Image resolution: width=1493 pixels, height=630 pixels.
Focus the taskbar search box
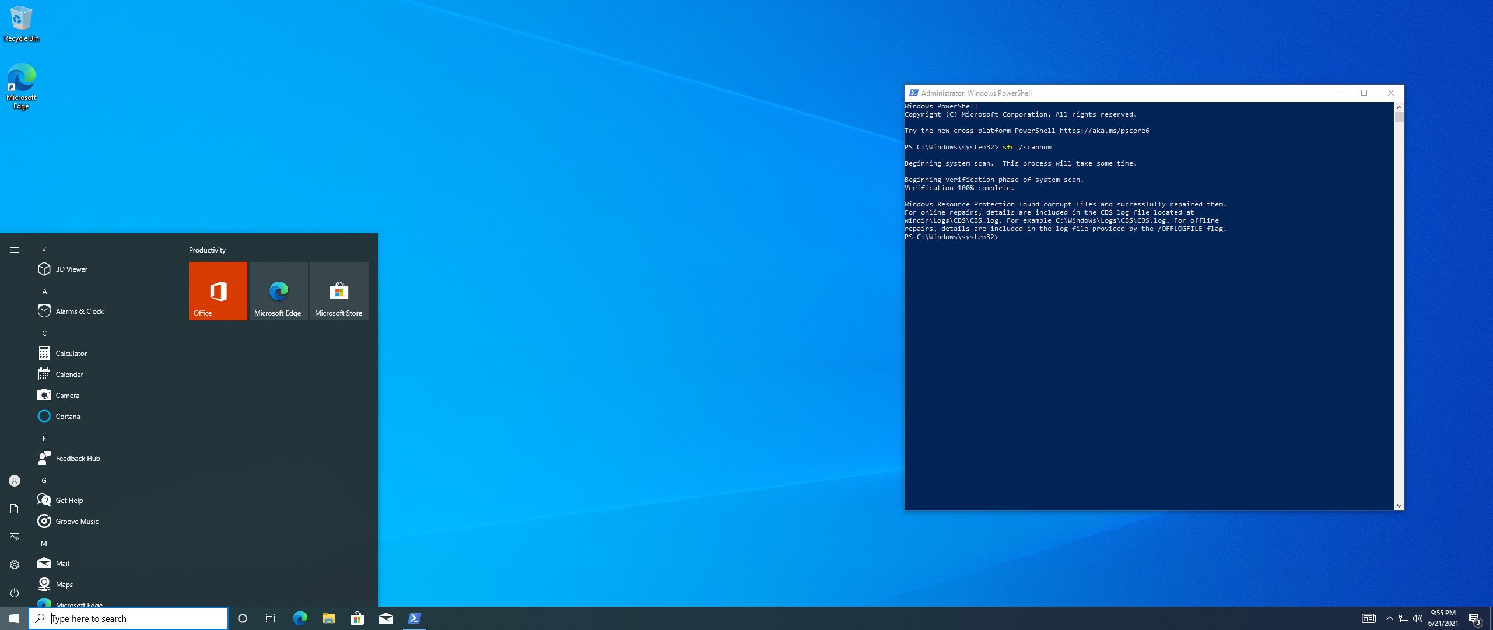(128, 618)
